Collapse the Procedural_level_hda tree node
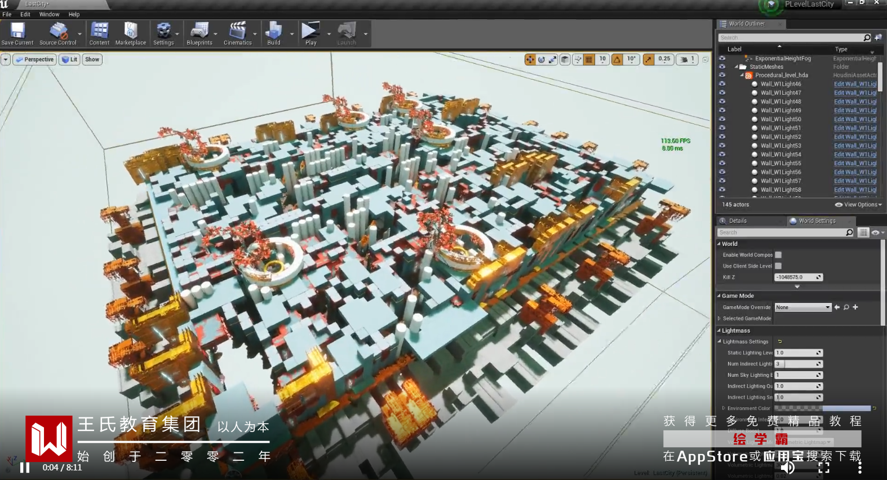The height and width of the screenshot is (480, 887). coord(742,75)
